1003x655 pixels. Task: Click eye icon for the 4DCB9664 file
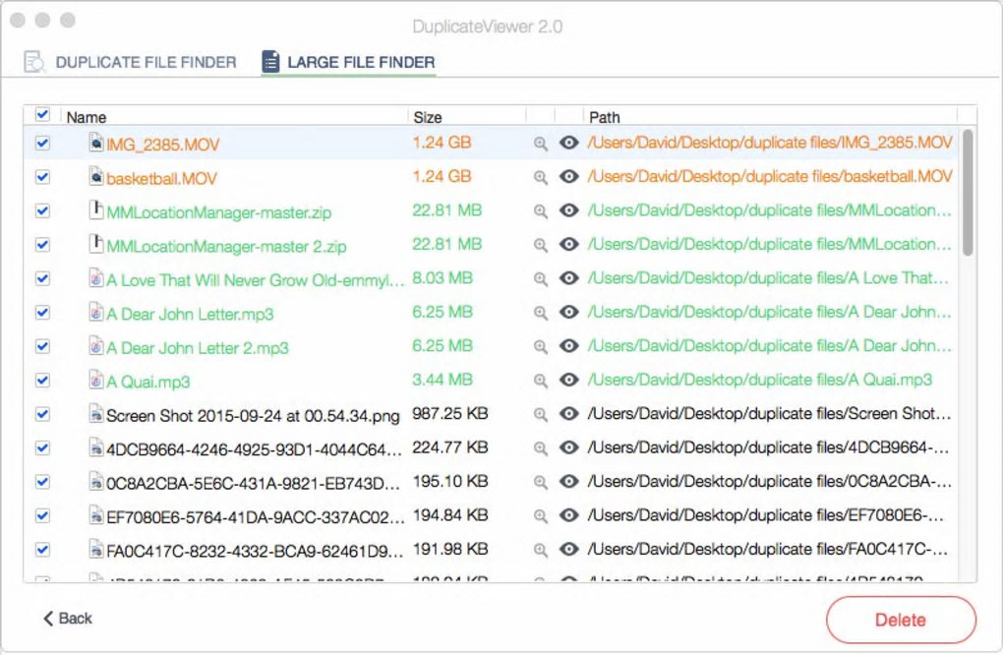click(x=568, y=447)
